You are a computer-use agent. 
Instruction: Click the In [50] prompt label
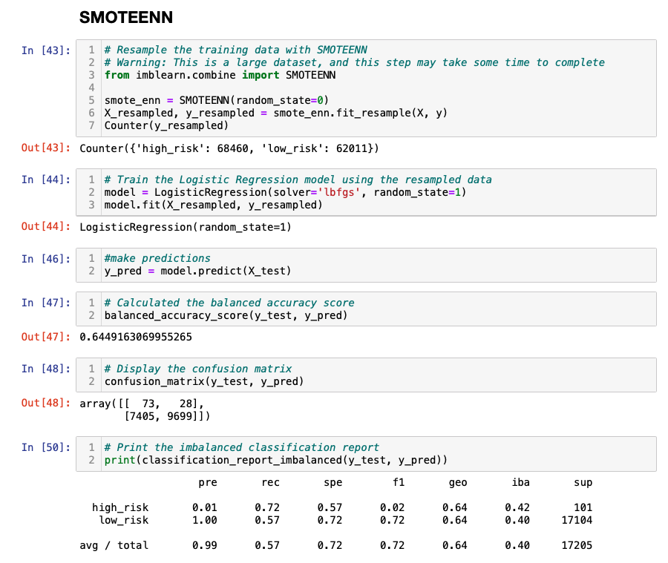(x=46, y=447)
